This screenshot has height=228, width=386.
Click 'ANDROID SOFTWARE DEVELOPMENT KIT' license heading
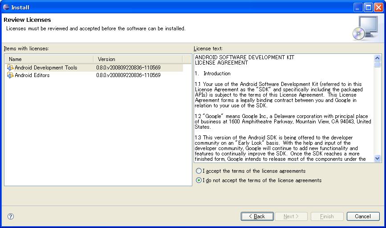(x=244, y=57)
